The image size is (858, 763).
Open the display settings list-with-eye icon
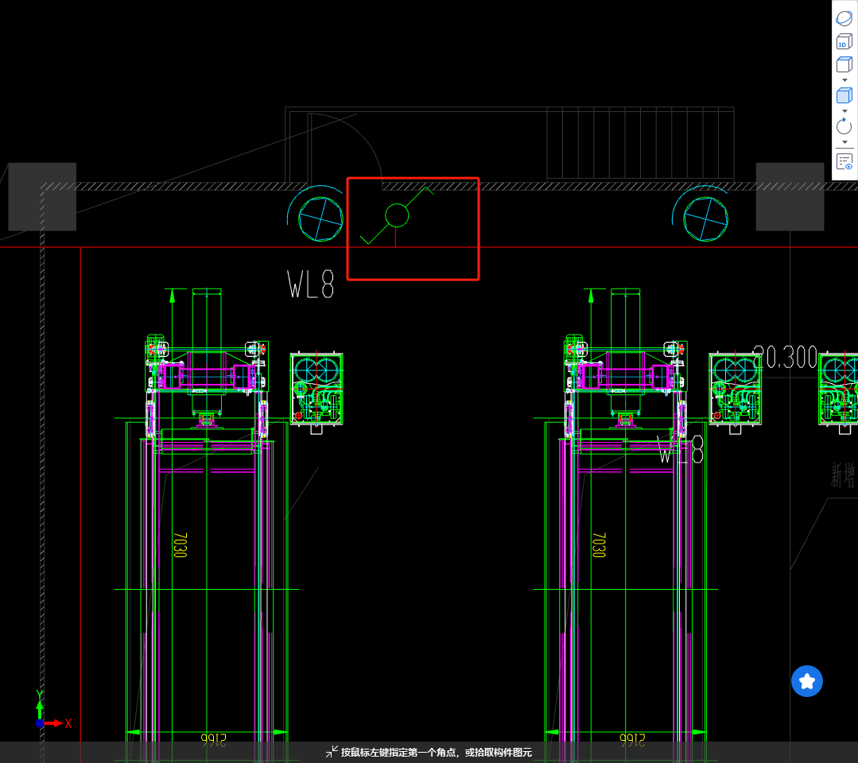(844, 162)
